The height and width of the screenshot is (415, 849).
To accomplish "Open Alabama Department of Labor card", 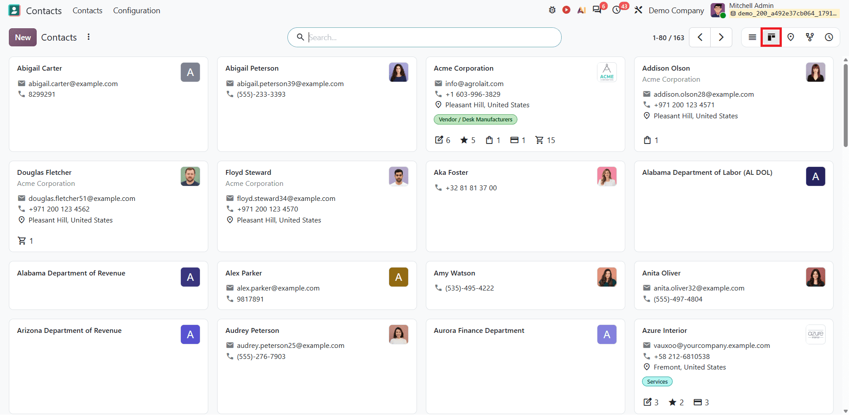I will 734,206.
